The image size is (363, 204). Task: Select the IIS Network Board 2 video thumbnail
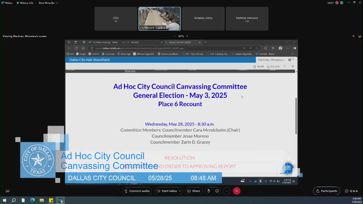coord(159,19)
